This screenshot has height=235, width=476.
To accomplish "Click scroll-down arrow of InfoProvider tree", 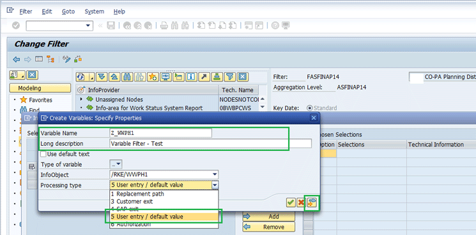I will [263, 107].
